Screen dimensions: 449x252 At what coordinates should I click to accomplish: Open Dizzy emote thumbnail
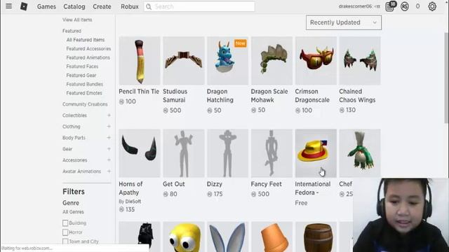click(227, 153)
